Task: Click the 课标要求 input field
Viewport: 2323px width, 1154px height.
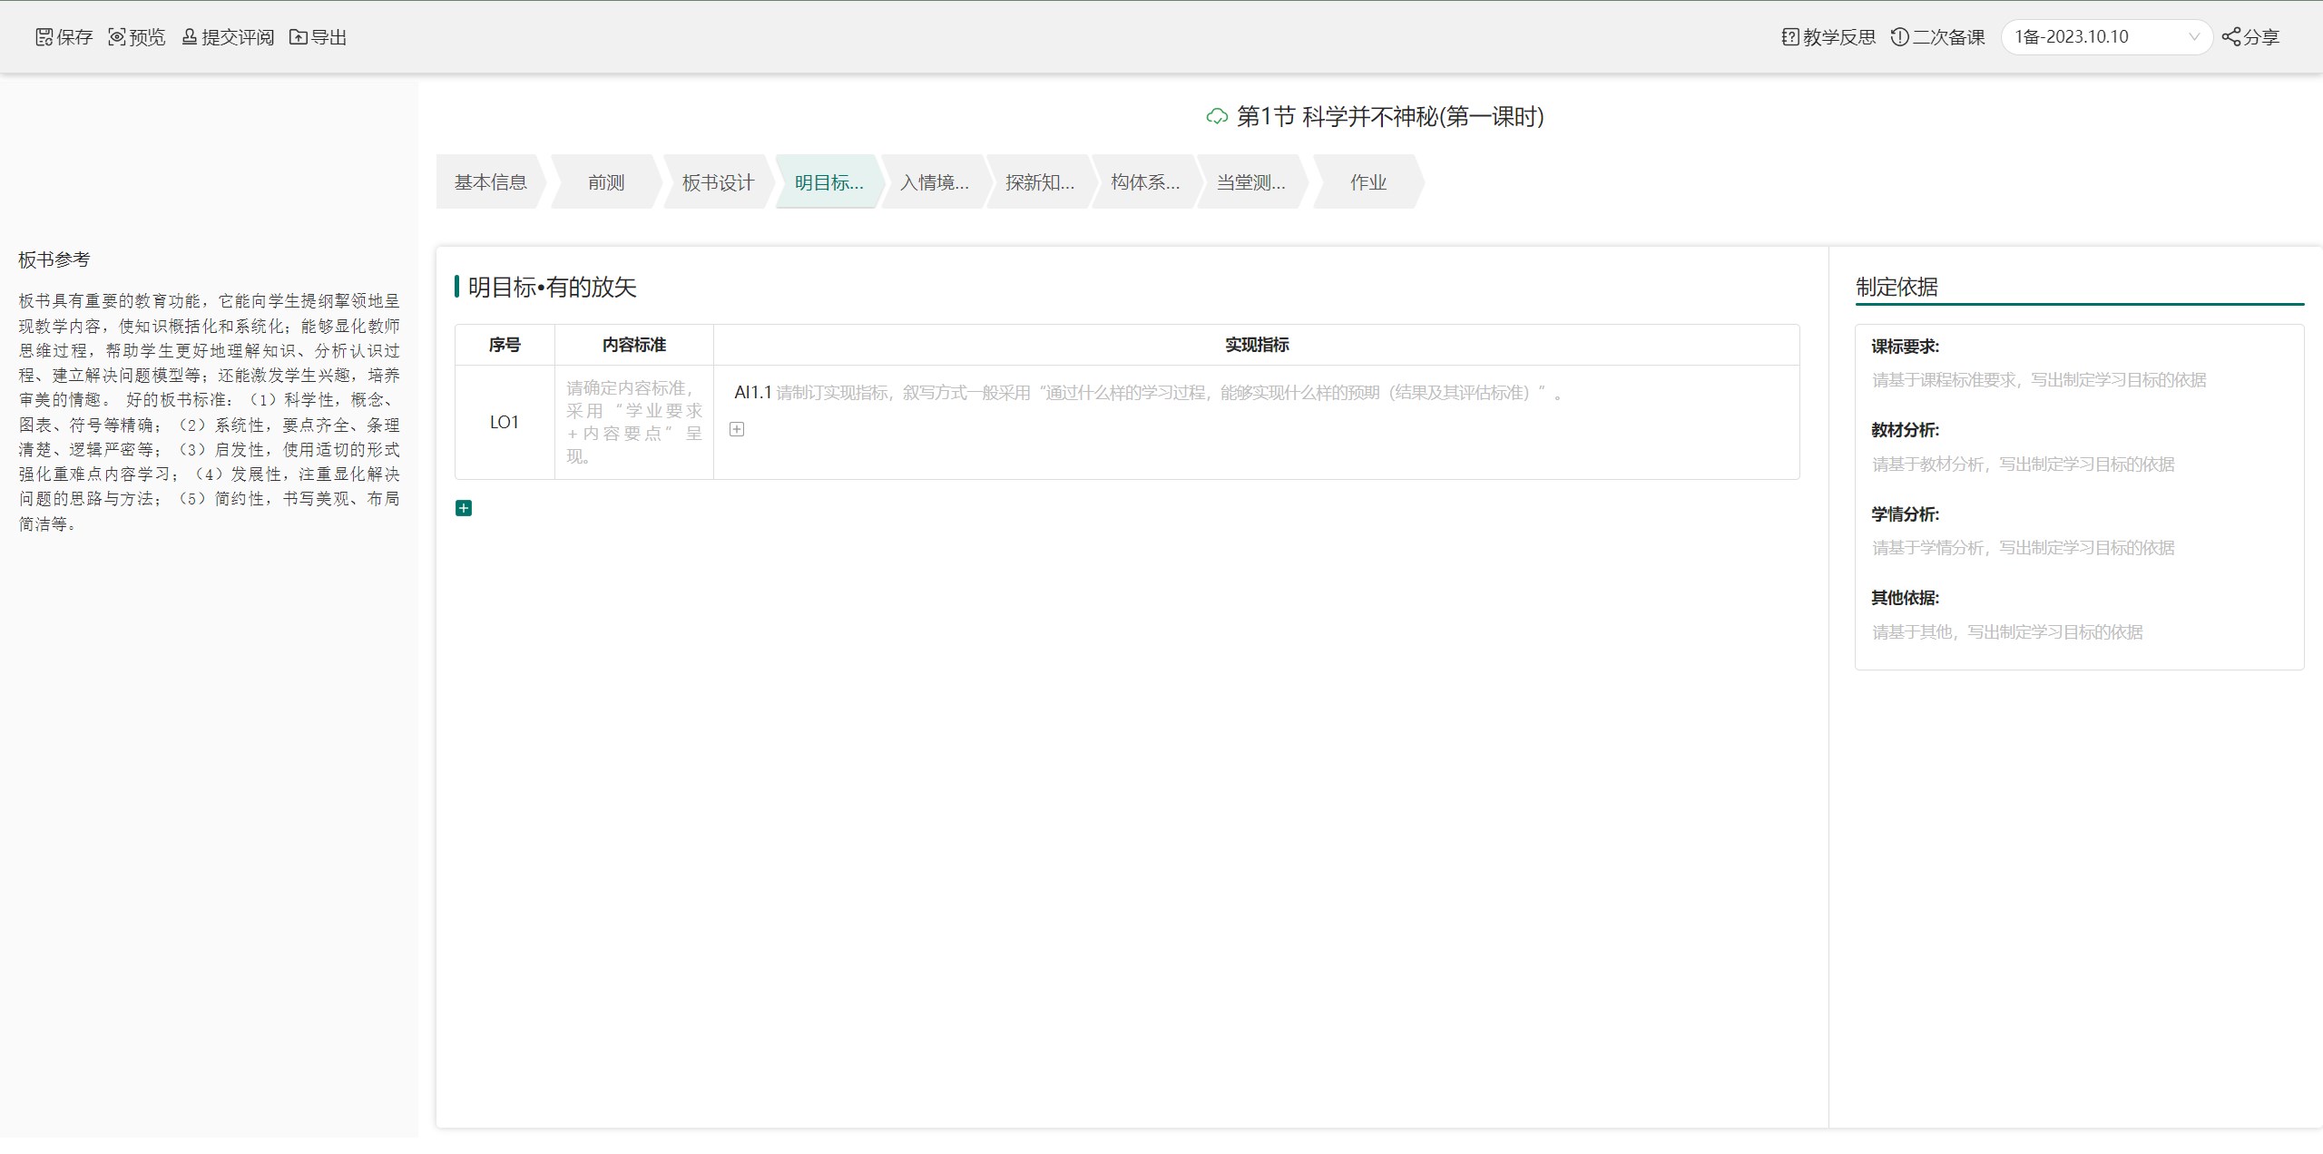Action: (x=2079, y=380)
